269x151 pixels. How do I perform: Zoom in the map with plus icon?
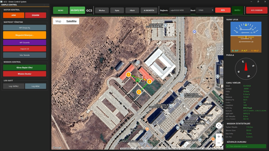click(219, 137)
